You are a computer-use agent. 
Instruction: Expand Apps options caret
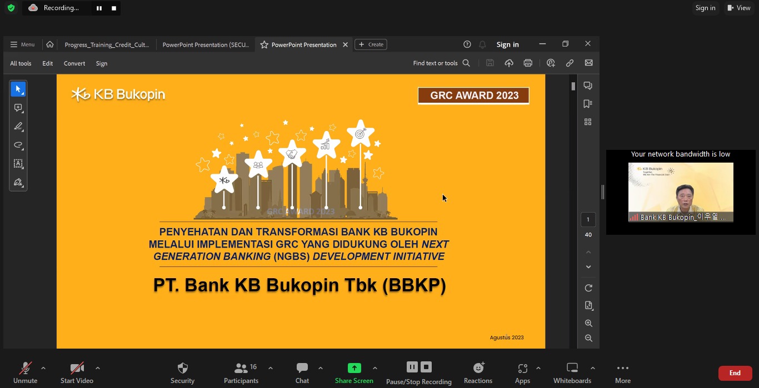coord(538,368)
